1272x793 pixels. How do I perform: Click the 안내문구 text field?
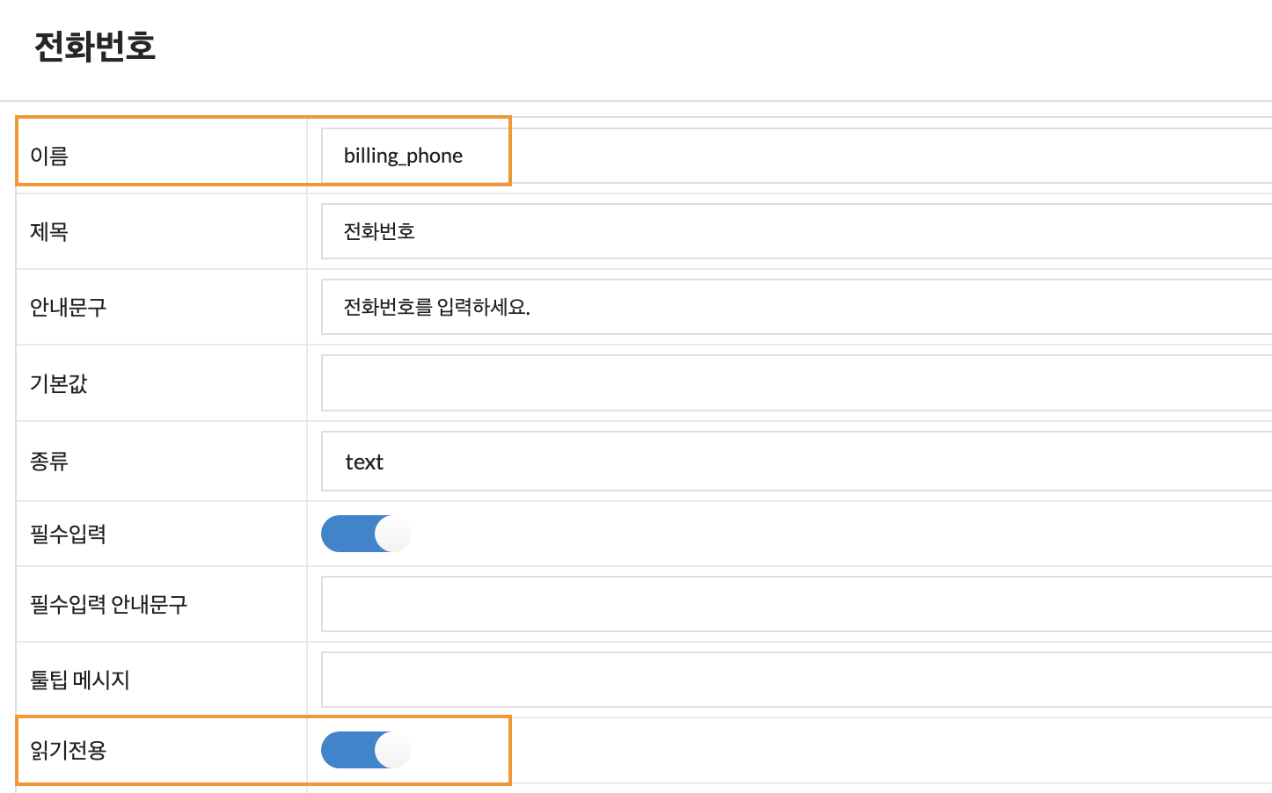[797, 307]
